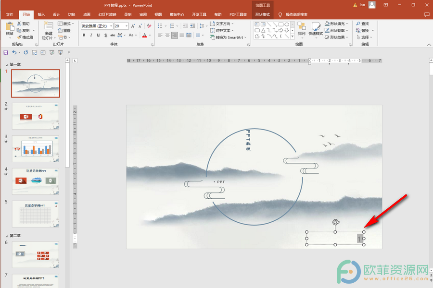Click the Paste (粘贴) icon

10,27
